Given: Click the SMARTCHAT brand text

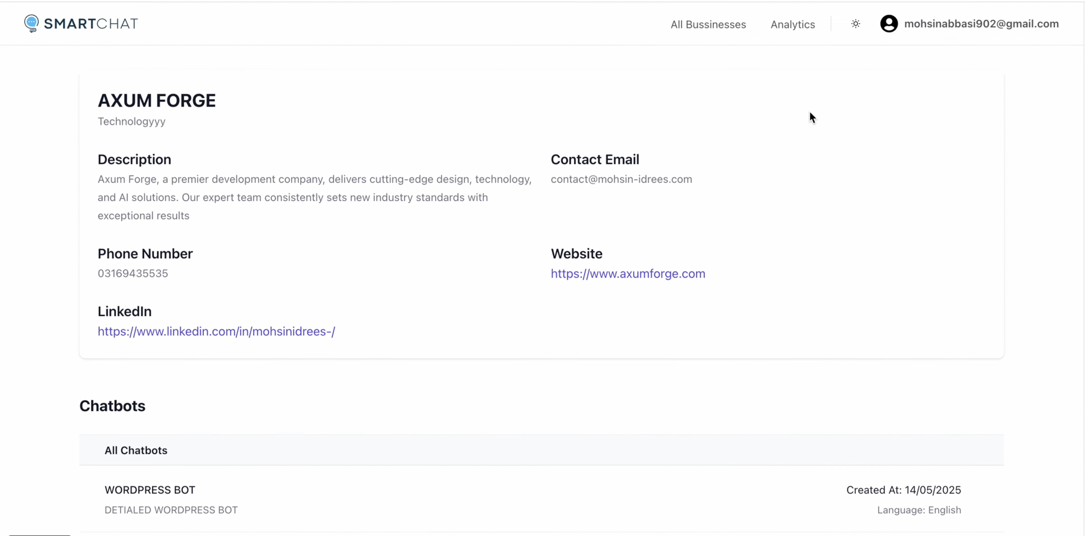Looking at the screenshot, I should click(x=91, y=24).
